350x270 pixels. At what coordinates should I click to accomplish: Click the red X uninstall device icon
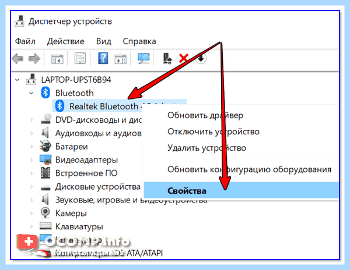[x=184, y=58]
